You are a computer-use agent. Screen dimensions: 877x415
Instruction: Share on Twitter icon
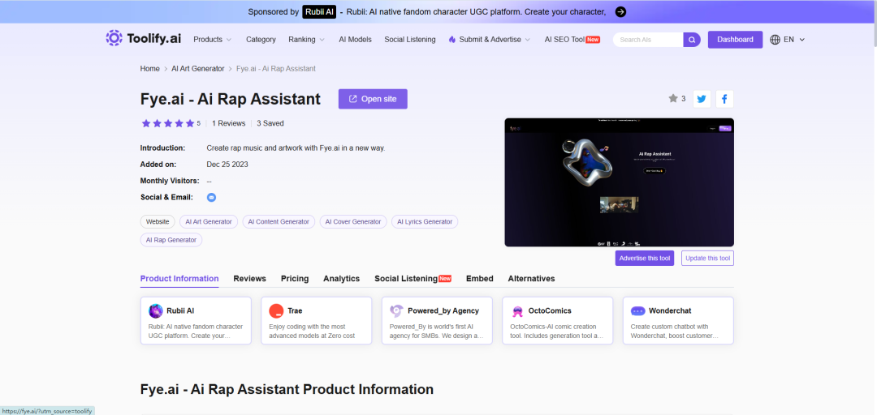point(702,99)
